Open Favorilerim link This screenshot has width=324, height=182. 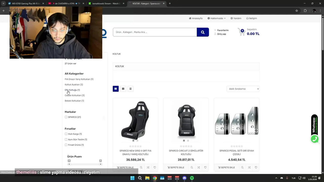point(223,30)
